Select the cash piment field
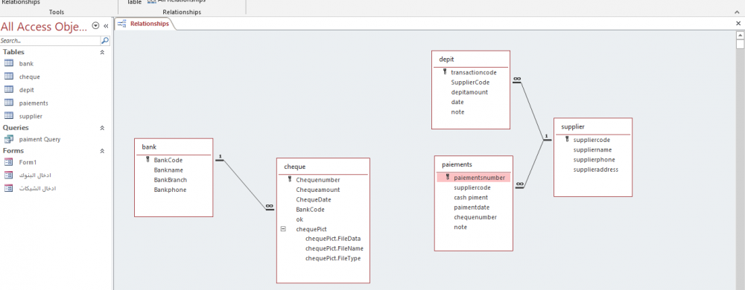Image resolution: width=745 pixels, height=290 pixels. 471,198
